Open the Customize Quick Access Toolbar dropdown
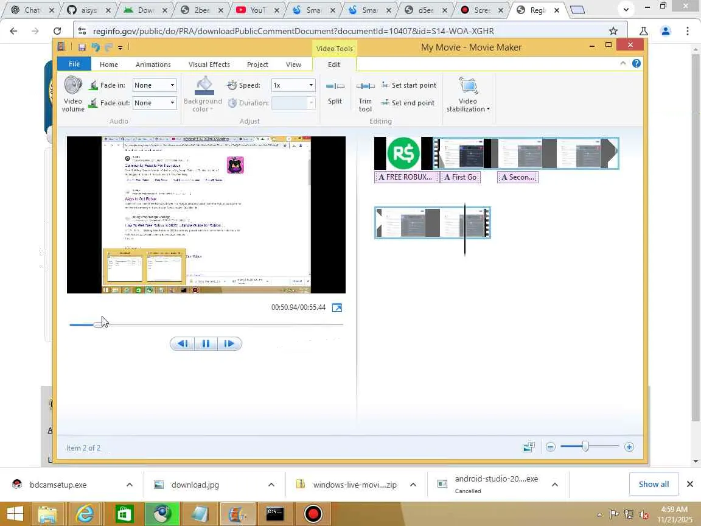701x526 pixels. [120, 47]
